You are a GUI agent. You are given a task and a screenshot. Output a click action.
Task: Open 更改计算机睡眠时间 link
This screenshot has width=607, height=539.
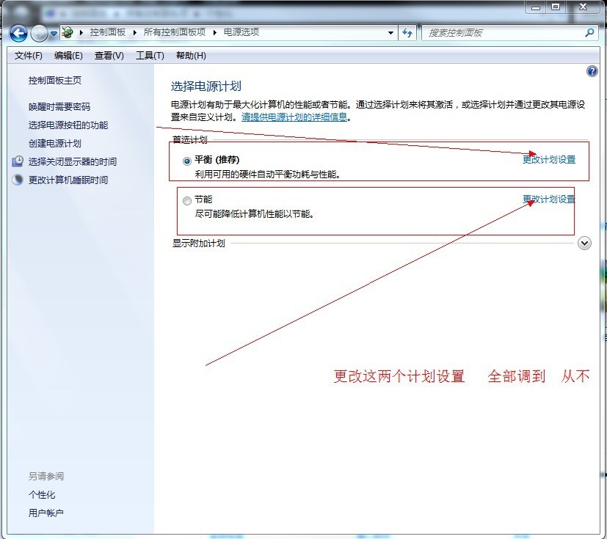[x=68, y=180]
